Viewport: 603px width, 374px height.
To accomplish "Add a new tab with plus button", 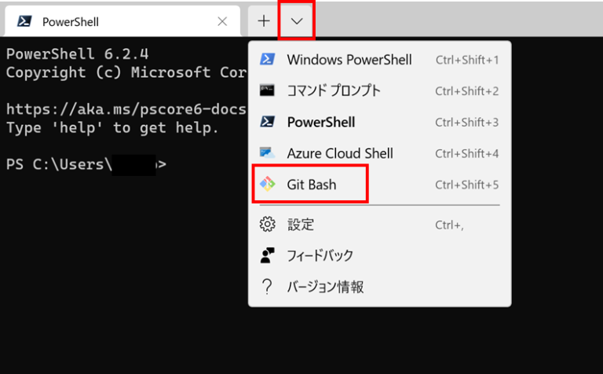I will click(x=264, y=21).
